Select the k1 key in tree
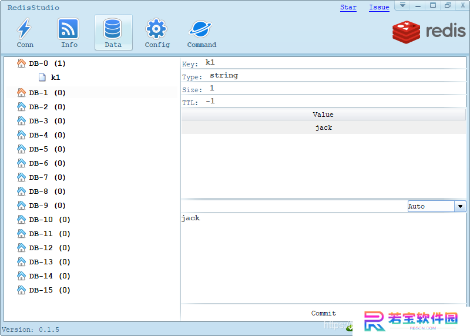Viewport: 470px width, 336px height. pos(55,78)
